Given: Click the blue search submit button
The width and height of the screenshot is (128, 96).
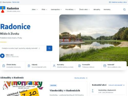Looking at the screenshot, I should [x=49, y=48].
